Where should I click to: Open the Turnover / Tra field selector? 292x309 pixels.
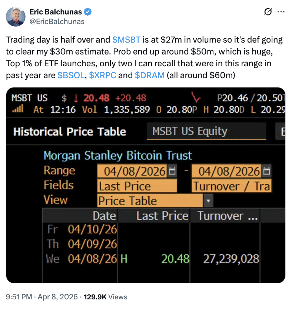232,186
